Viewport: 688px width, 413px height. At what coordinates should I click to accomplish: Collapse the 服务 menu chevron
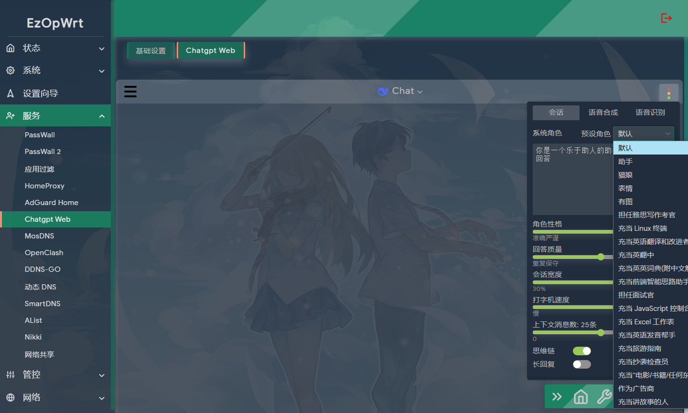click(x=102, y=116)
